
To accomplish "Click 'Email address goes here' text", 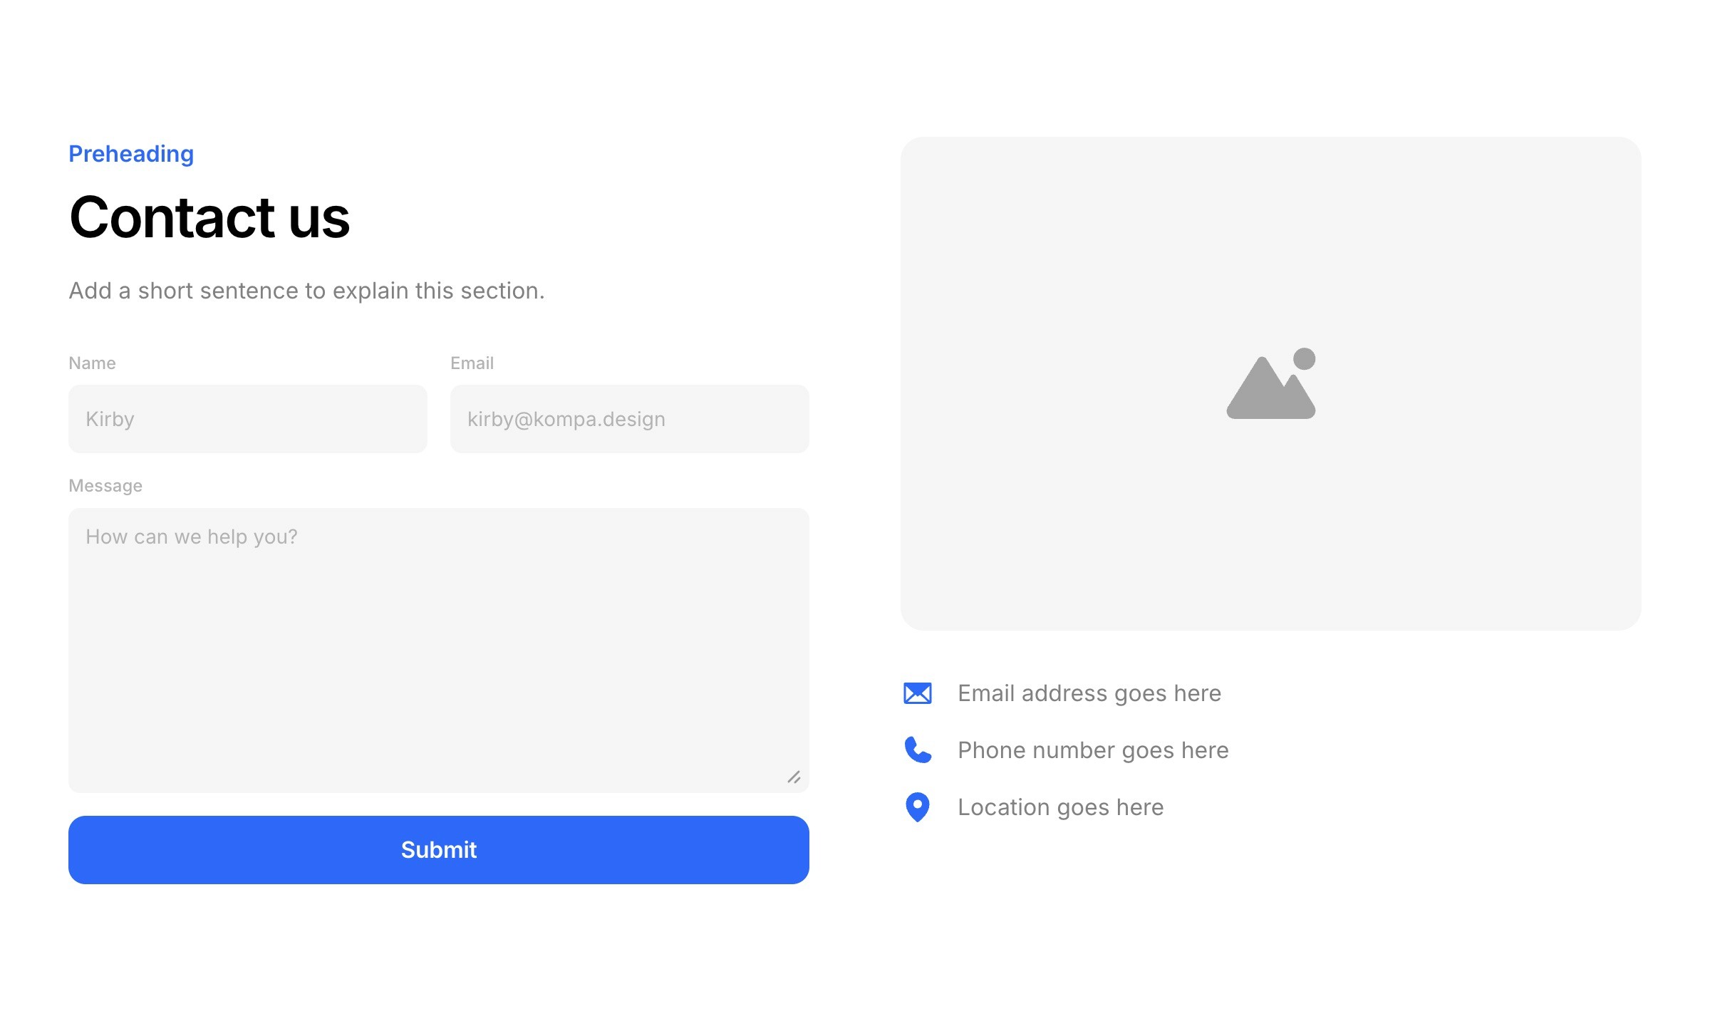I will pos(1089,693).
